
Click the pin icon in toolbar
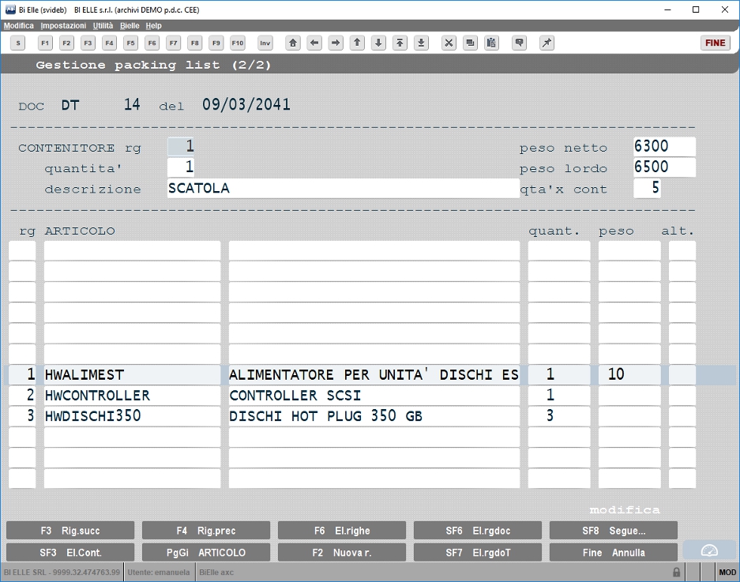547,43
